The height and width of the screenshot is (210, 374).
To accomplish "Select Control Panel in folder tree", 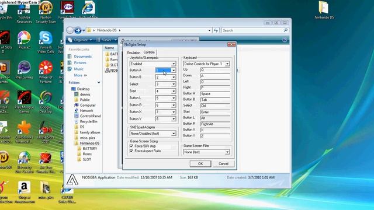I will pyautogui.click(x=90, y=116).
